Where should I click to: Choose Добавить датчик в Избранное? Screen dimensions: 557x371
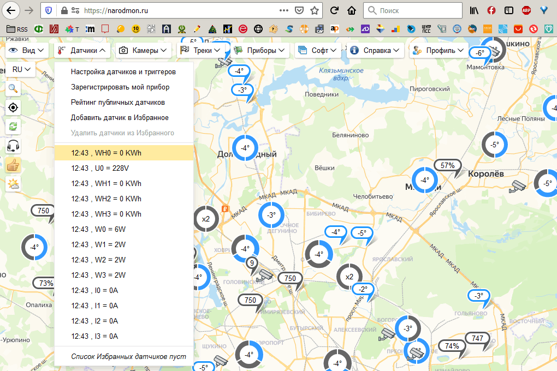click(123, 117)
